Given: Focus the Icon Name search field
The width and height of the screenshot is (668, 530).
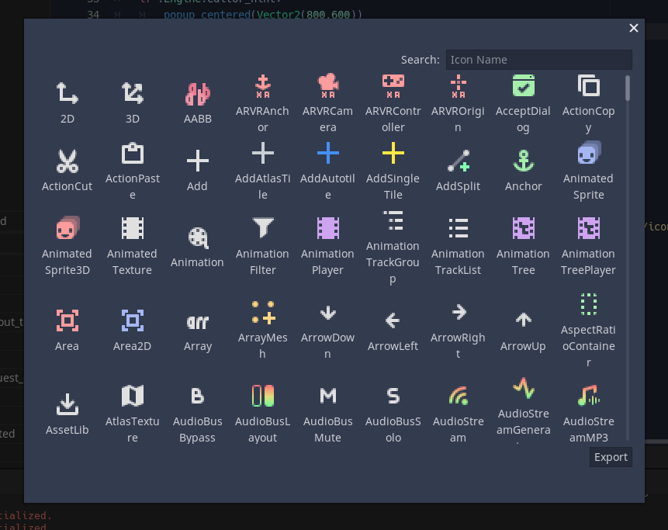Looking at the screenshot, I should (539, 60).
